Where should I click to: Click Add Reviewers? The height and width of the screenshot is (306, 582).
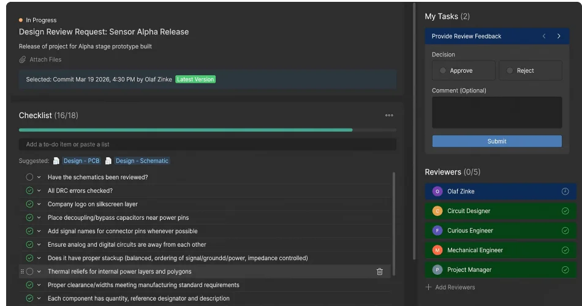[x=455, y=287]
